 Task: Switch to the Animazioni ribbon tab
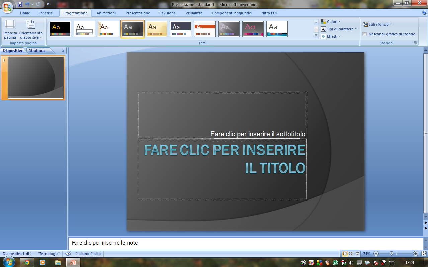[x=106, y=13]
